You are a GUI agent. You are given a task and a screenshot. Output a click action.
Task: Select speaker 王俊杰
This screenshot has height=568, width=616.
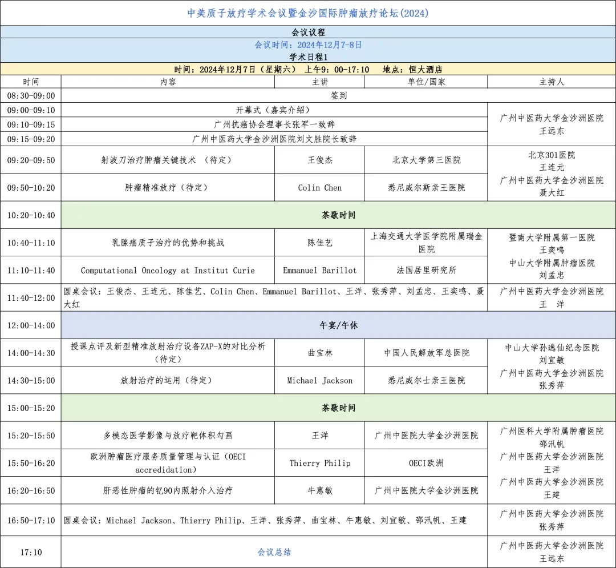(320, 160)
